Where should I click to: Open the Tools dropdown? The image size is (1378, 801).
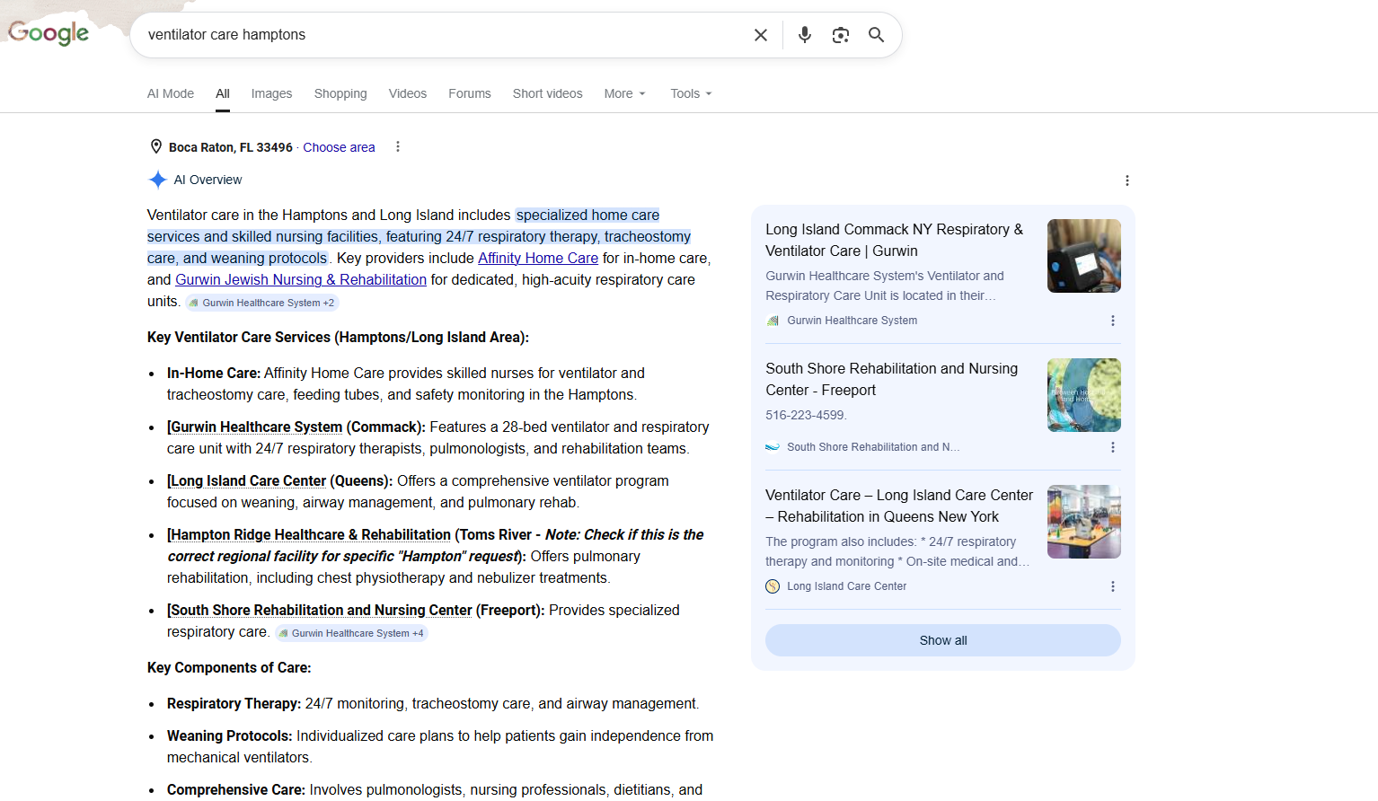pyautogui.click(x=690, y=93)
